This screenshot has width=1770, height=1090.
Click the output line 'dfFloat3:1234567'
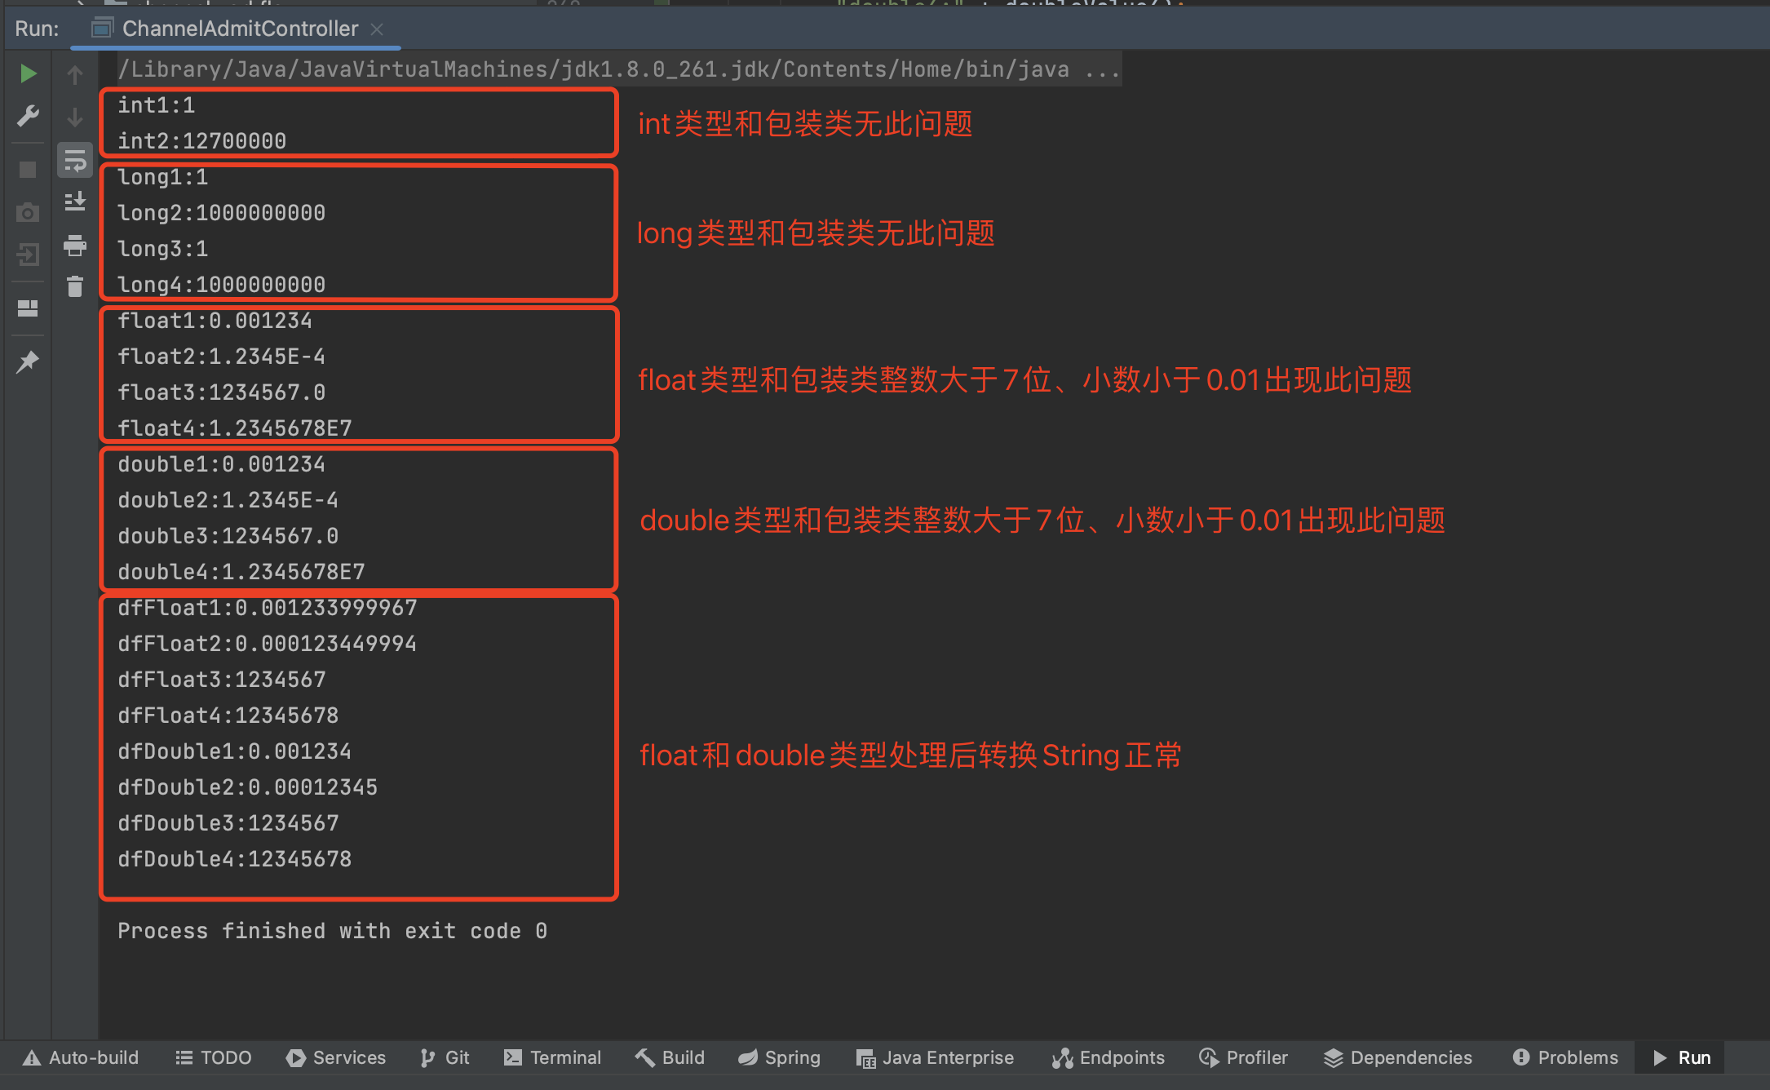[x=221, y=680]
